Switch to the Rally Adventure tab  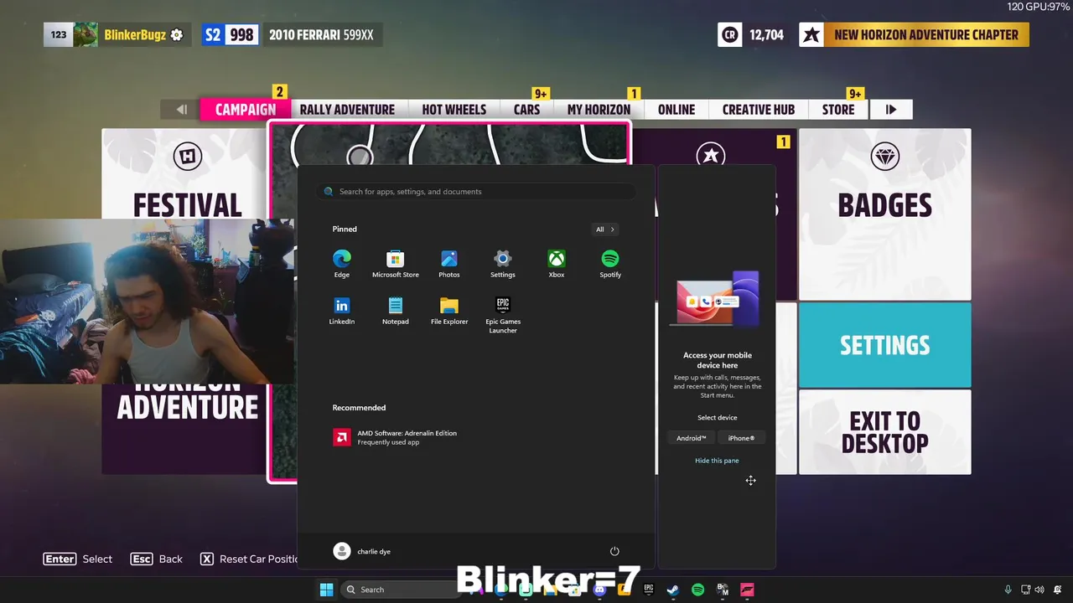[x=347, y=110]
